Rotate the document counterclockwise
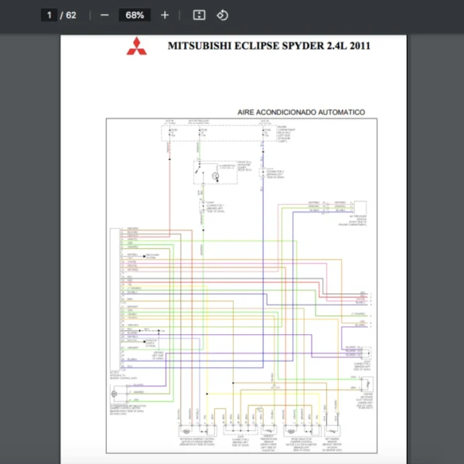The width and height of the screenshot is (464, 464). pyautogui.click(x=222, y=15)
